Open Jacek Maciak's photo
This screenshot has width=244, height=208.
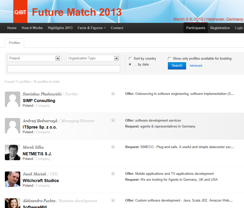[13, 179]
